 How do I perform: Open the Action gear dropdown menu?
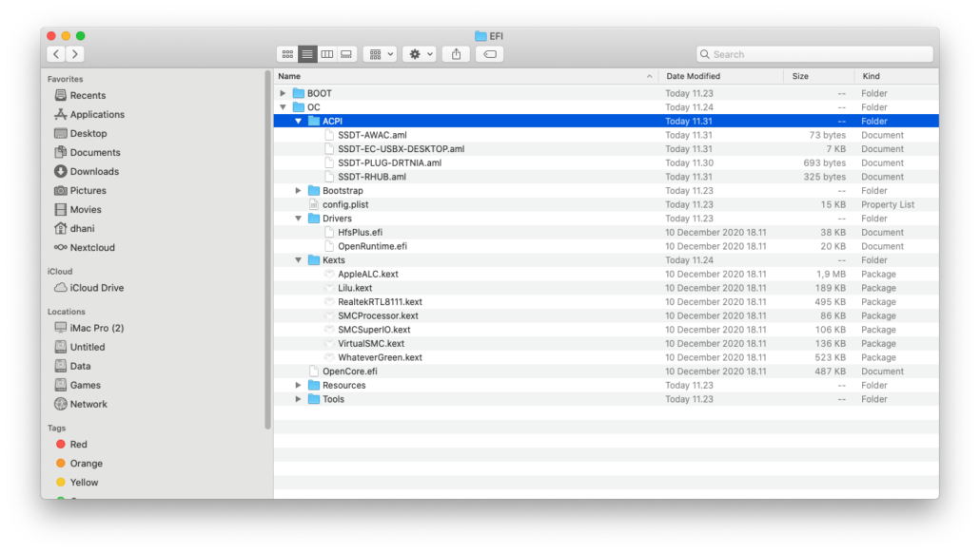[419, 54]
